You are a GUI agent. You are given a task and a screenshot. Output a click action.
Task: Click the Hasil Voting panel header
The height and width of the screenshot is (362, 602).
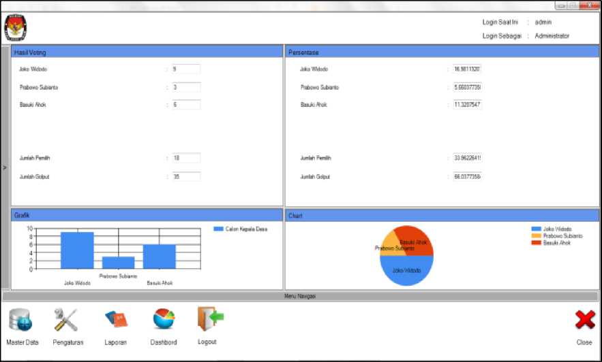[147, 52]
